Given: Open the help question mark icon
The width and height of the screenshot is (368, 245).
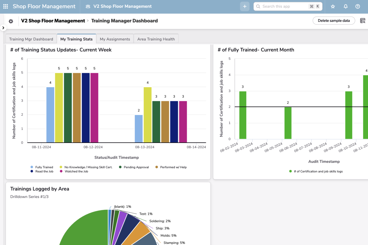Looking at the screenshot, I should 358,6.
